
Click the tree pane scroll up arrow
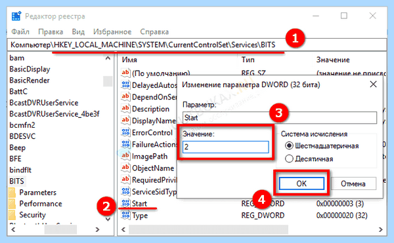[108, 58]
